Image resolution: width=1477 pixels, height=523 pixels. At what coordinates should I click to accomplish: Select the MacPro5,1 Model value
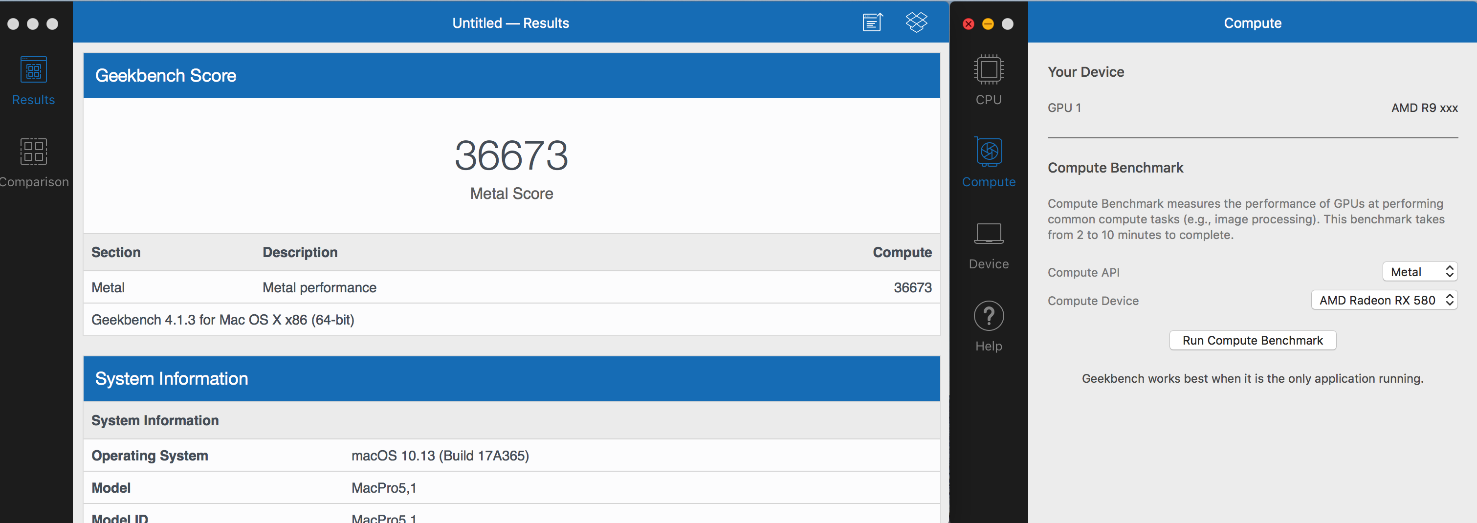(384, 487)
